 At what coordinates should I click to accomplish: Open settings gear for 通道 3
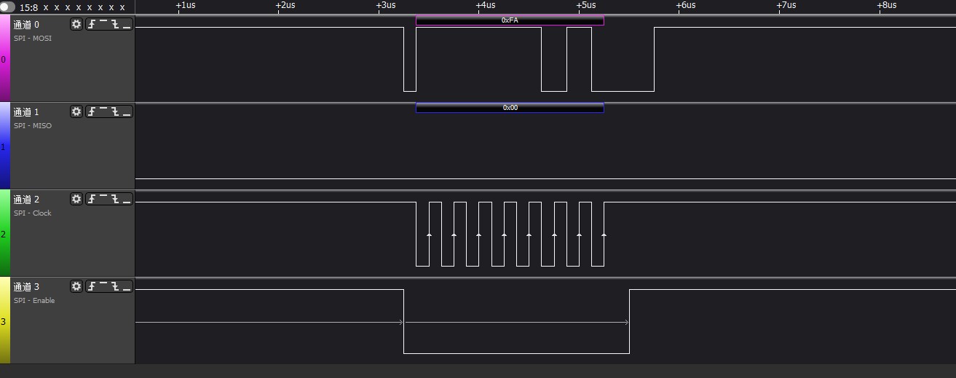pos(76,286)
